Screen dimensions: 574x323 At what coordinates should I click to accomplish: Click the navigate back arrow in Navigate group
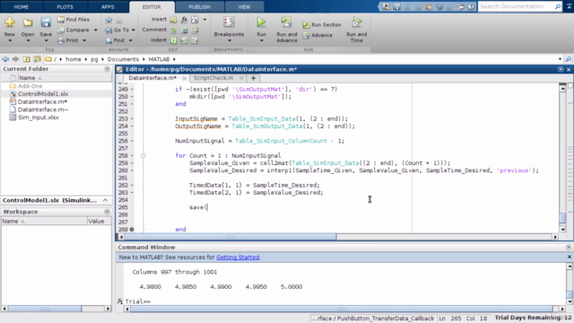click(109, 20)
